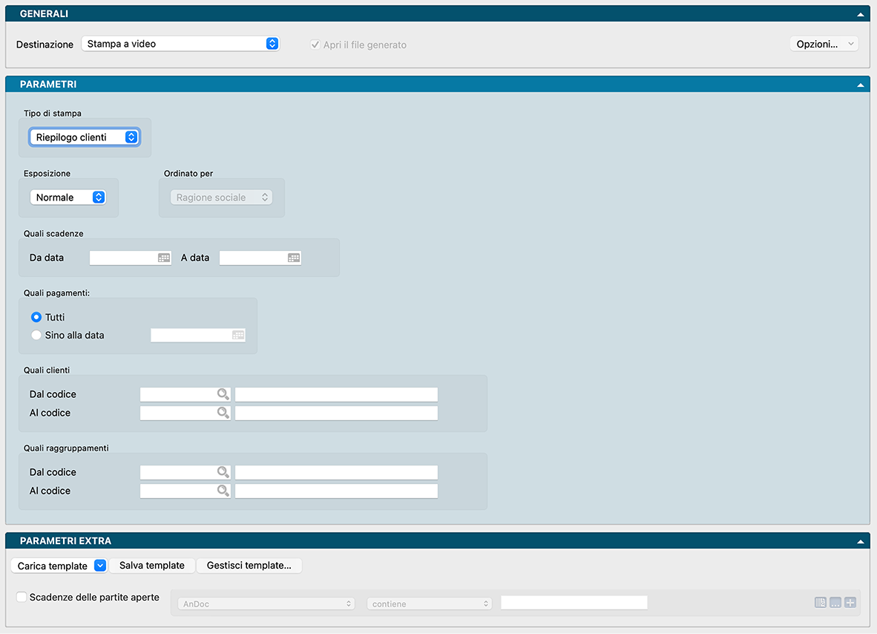Select the Tutti radio button

pyautogui.click(x=36, y=317)
